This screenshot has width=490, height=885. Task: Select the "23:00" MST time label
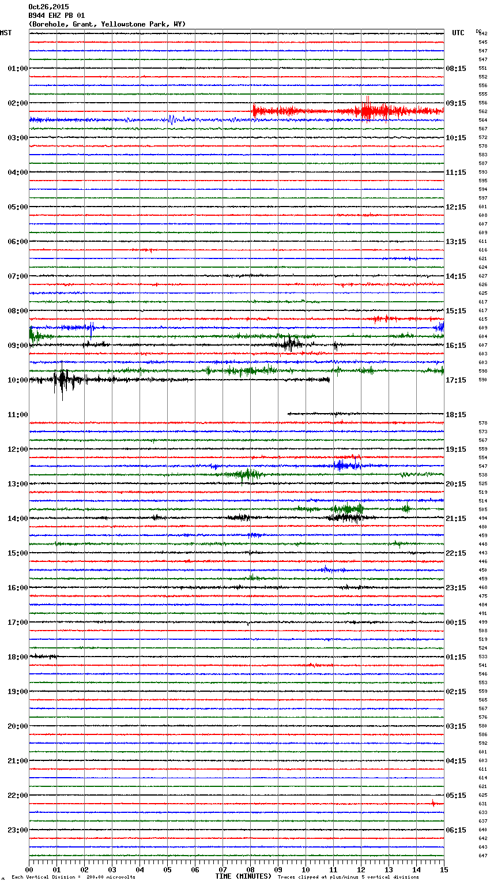pos(18,830)
